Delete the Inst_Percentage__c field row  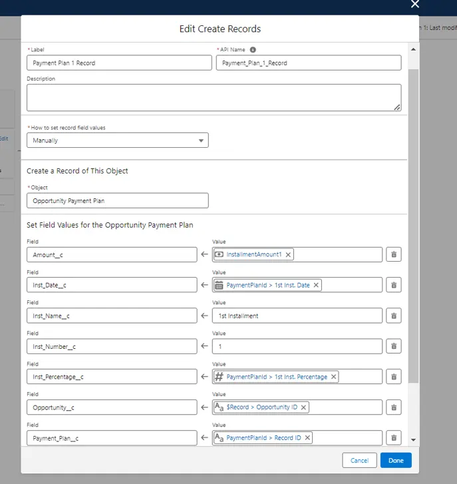click(393, 377)
